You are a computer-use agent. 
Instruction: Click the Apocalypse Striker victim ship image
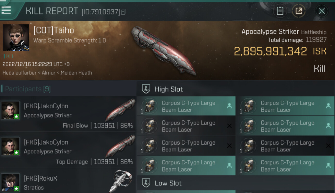(163, 50)
